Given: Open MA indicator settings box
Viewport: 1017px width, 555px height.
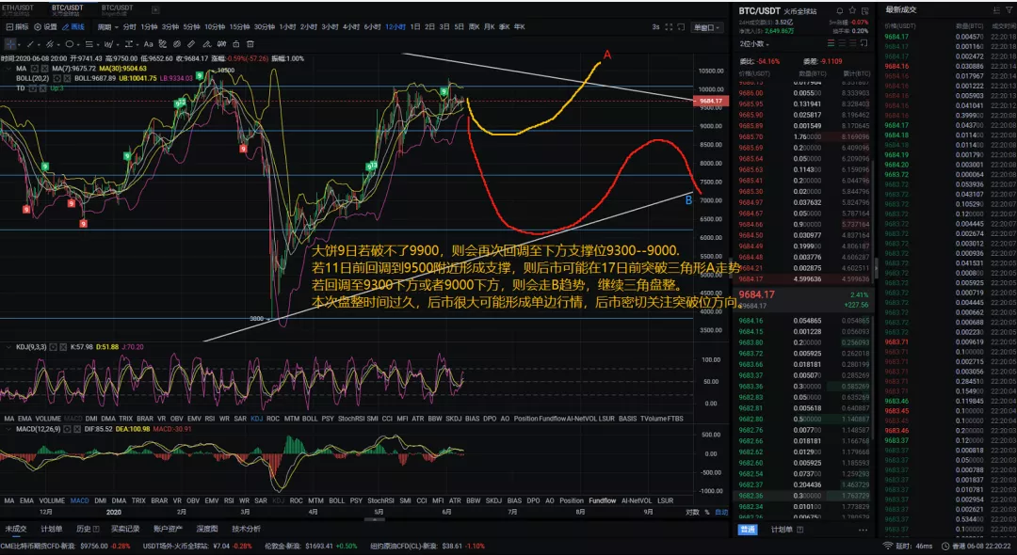Looking at the screenshot, I should pos(35,69).
